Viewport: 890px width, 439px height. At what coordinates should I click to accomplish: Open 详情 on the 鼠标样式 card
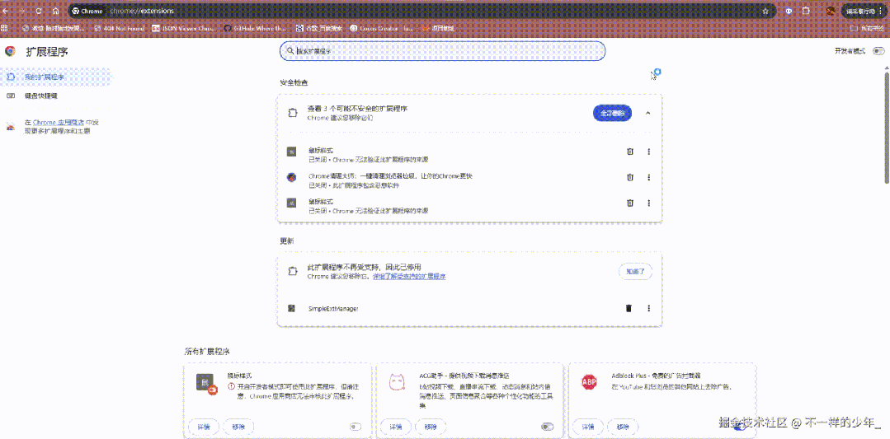204,427
